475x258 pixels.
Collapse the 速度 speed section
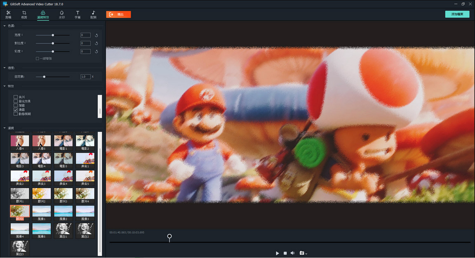(x=5, y=68)
